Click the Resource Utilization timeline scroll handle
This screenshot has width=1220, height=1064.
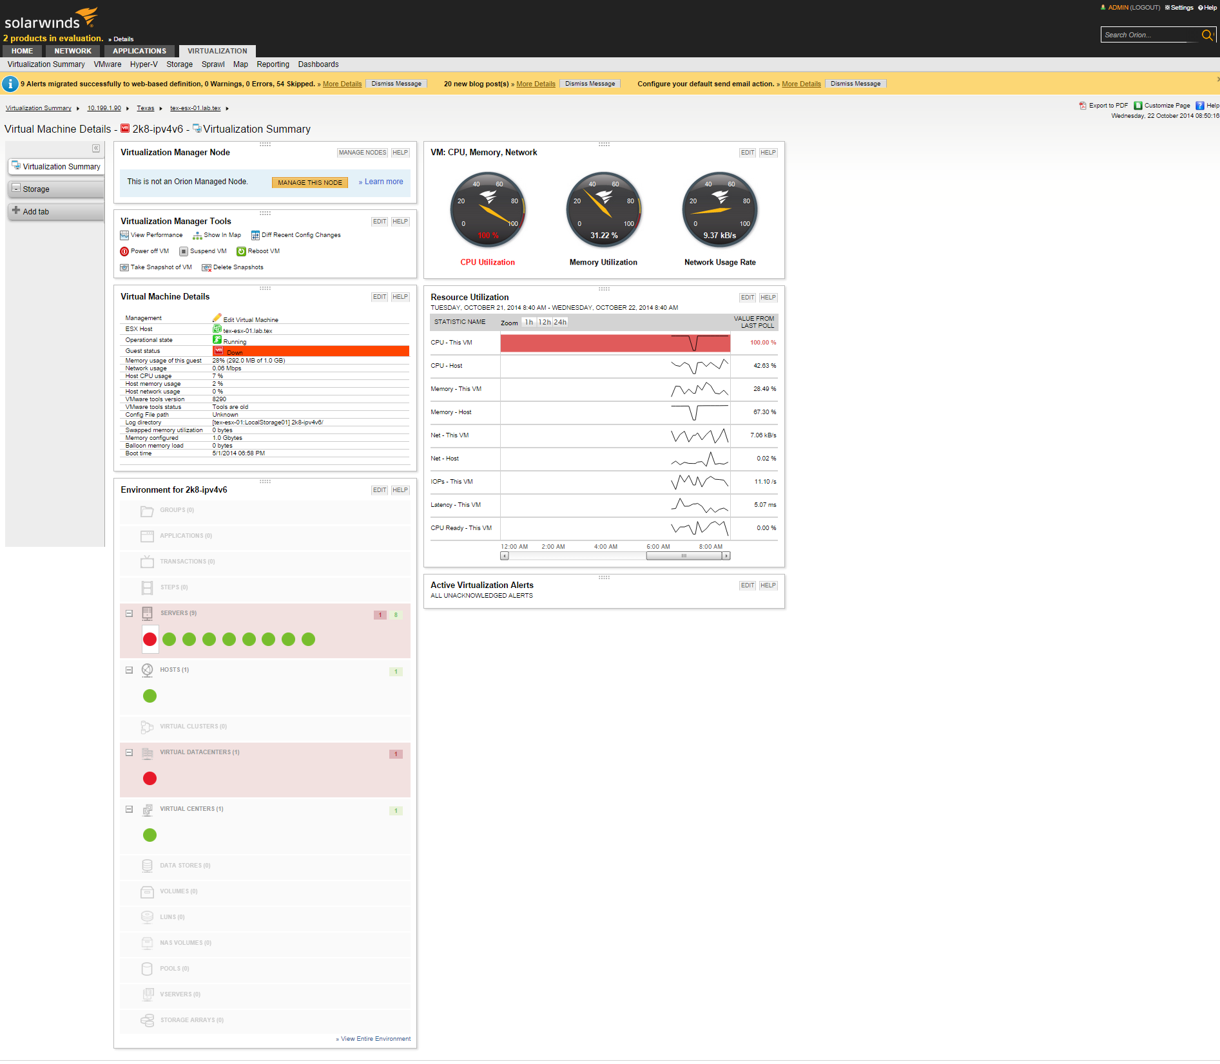684,556
